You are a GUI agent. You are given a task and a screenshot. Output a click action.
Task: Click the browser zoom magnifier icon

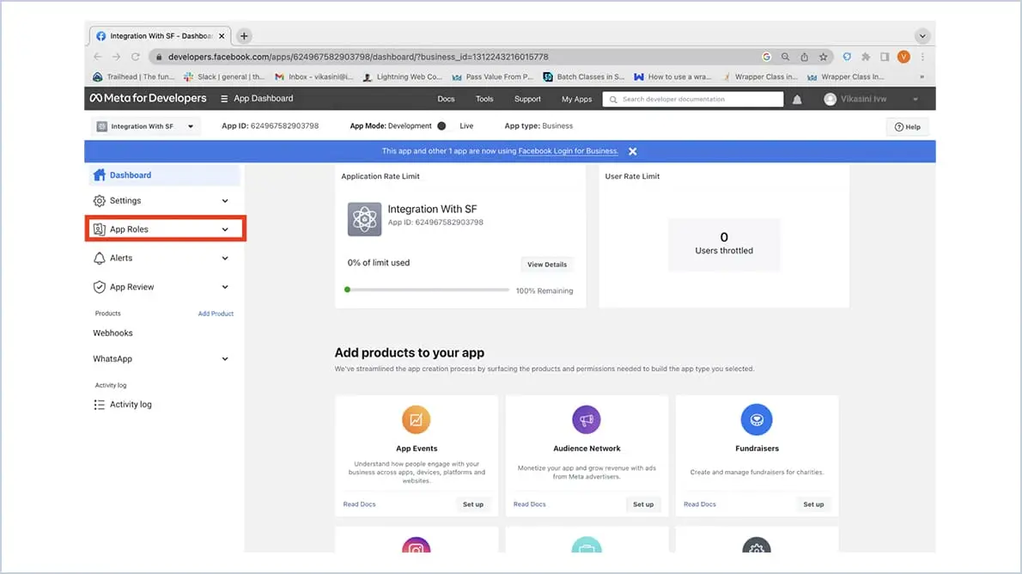coord(786,57)
